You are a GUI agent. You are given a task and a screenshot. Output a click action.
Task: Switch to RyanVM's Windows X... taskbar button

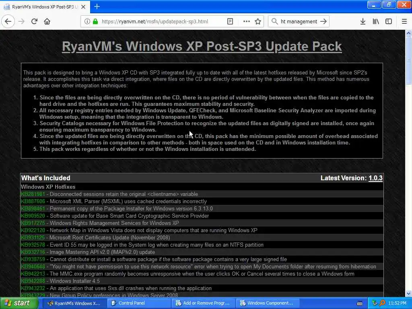(74, 303)
